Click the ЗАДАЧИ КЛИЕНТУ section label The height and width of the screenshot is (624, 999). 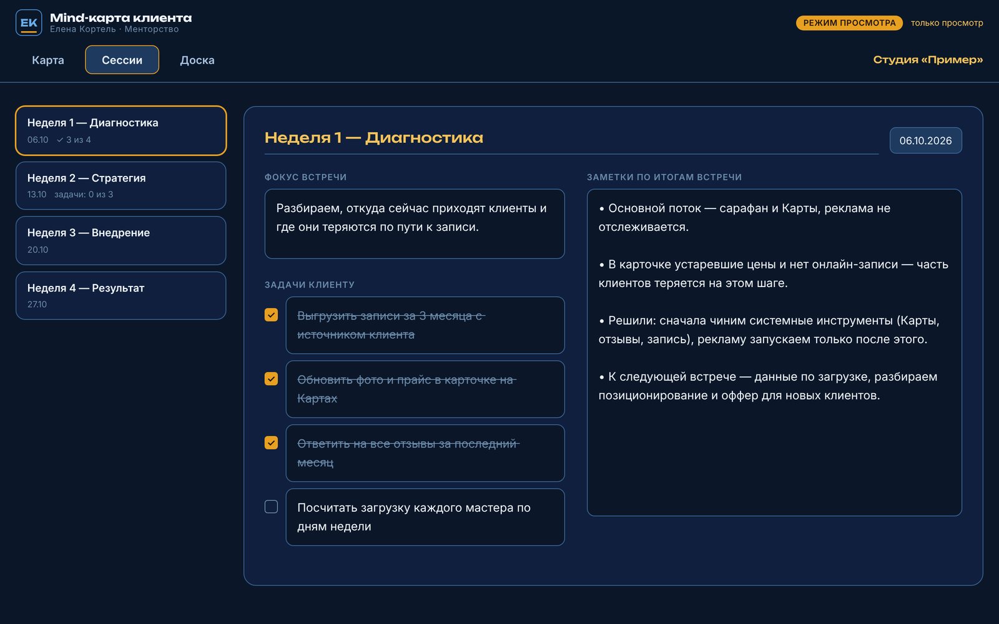(x=310, y=285)
